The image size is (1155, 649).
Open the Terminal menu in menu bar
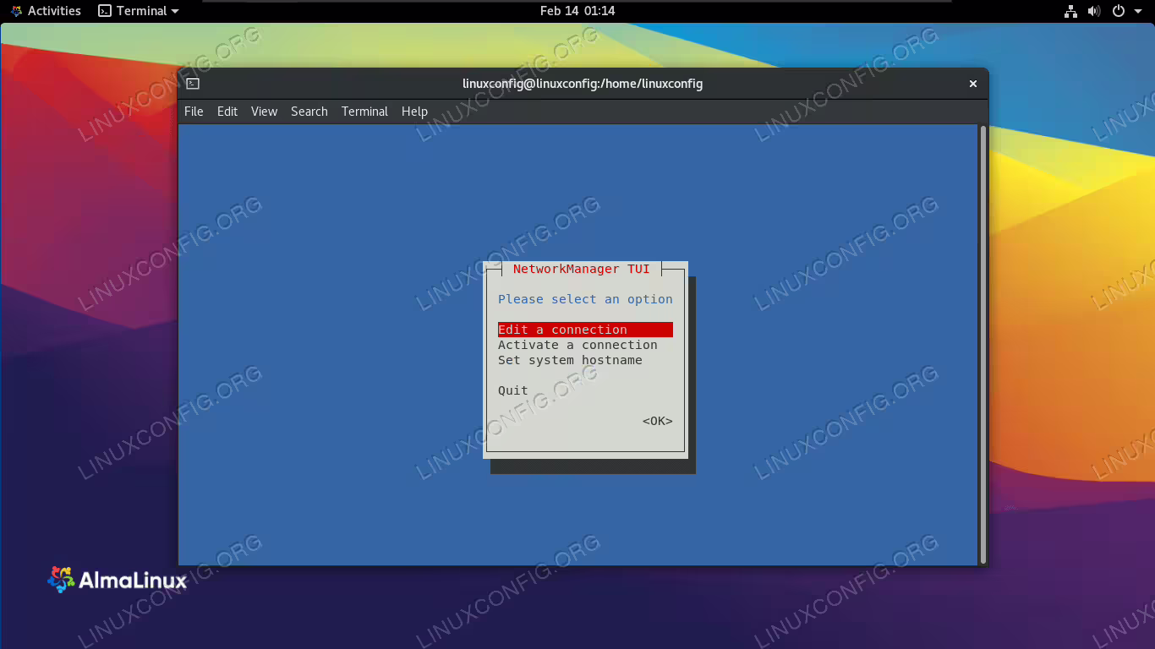(364, 112)
